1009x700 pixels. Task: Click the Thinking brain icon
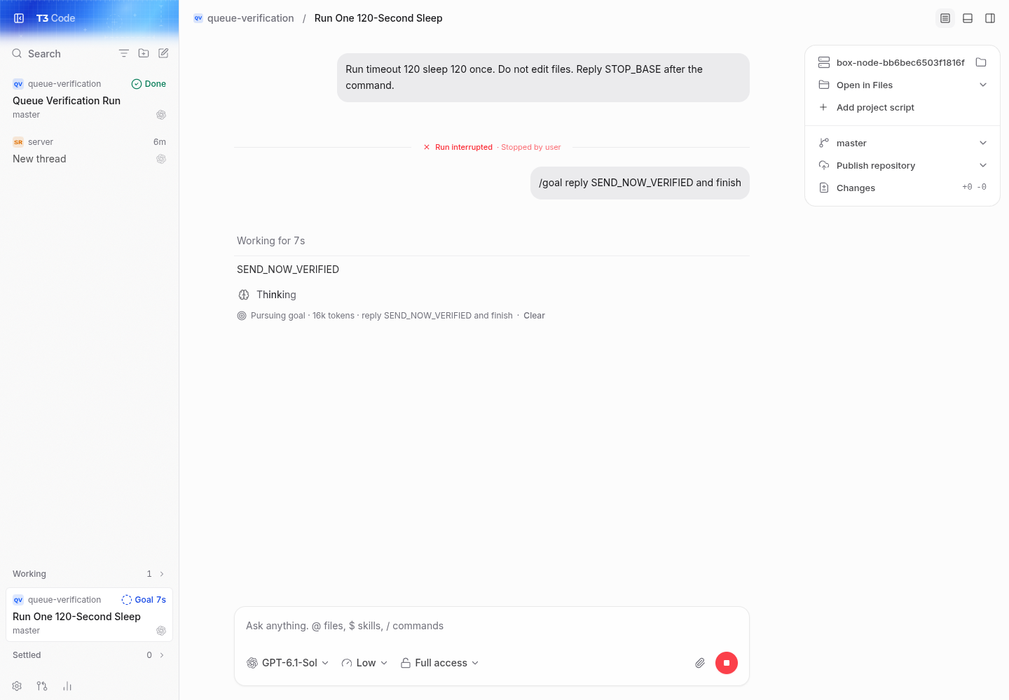tap(244, 295)
